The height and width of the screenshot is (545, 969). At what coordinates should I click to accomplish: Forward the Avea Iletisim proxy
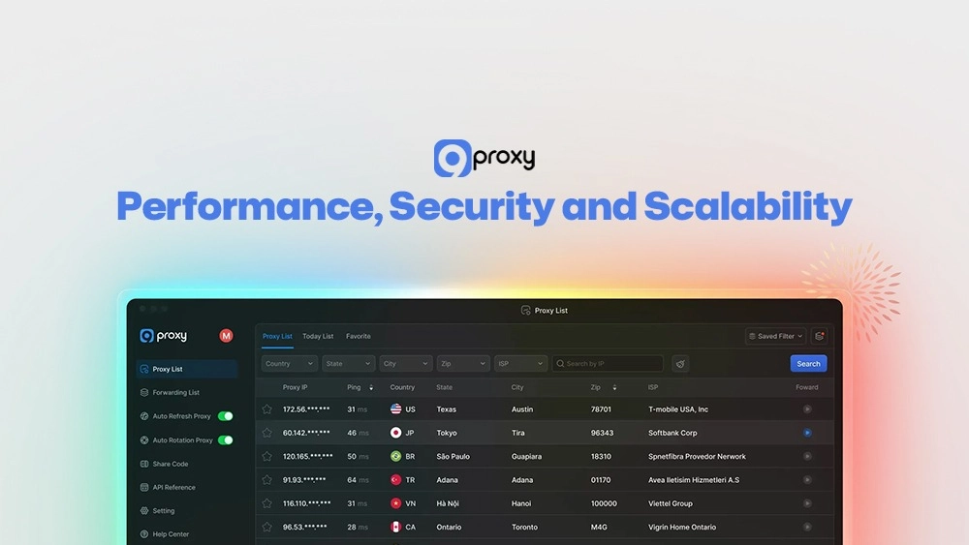click(x=807, y=480)
